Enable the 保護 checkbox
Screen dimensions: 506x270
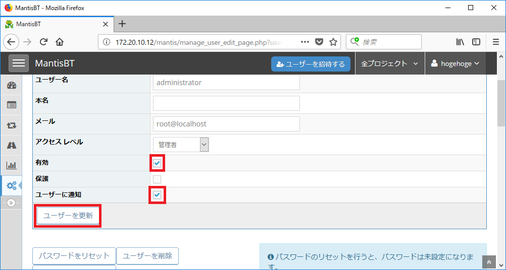[157, 179]
